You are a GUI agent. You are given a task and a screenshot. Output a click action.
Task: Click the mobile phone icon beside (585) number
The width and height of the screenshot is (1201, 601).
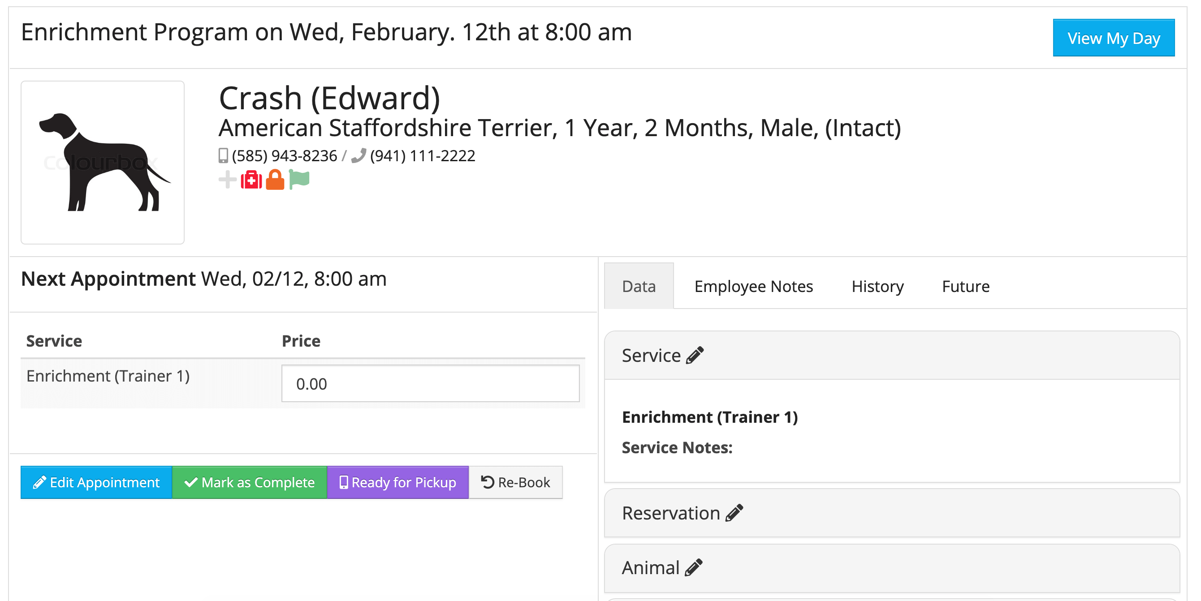click(x=223, y=155)
